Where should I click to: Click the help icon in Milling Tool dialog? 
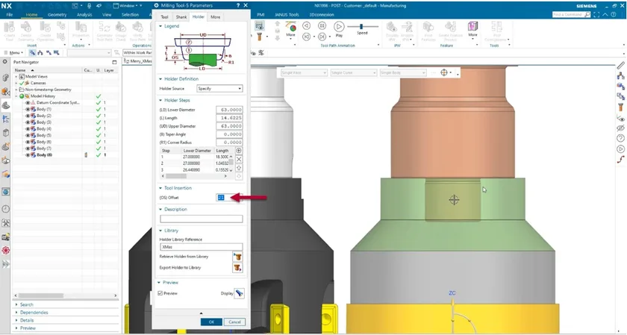tap(238, 6)
